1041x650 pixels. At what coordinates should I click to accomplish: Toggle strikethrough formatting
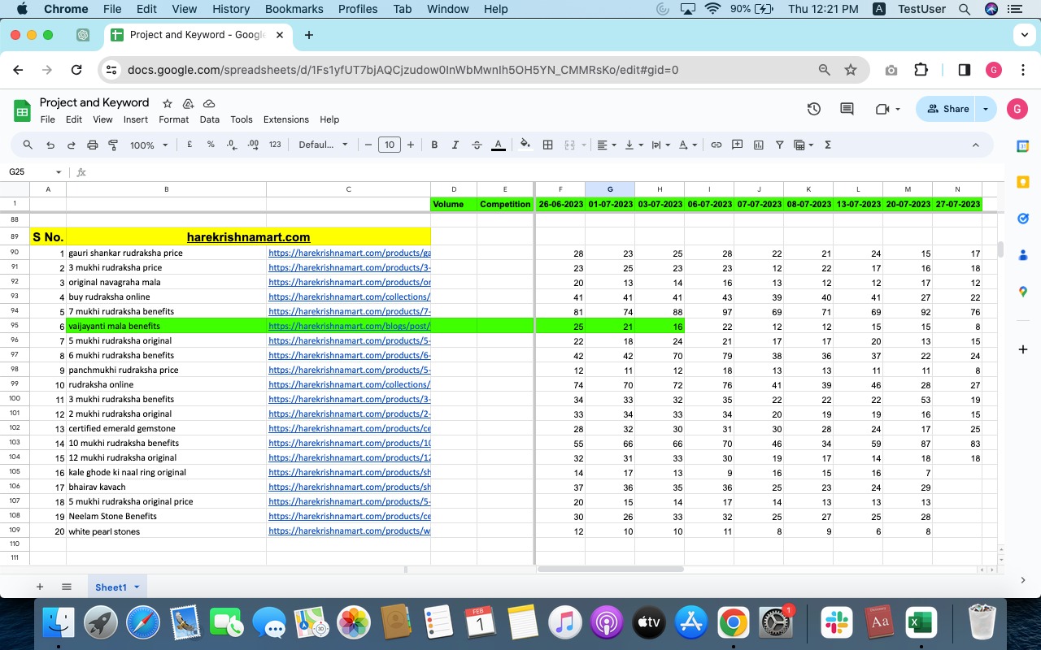pyautogui.click(x=477, y=145)
